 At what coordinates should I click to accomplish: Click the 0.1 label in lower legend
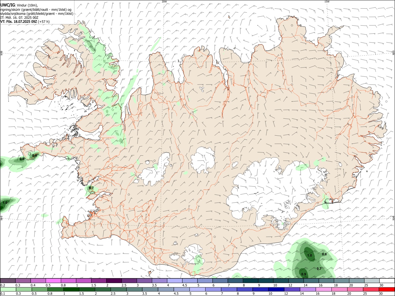(x=2, y=294)
